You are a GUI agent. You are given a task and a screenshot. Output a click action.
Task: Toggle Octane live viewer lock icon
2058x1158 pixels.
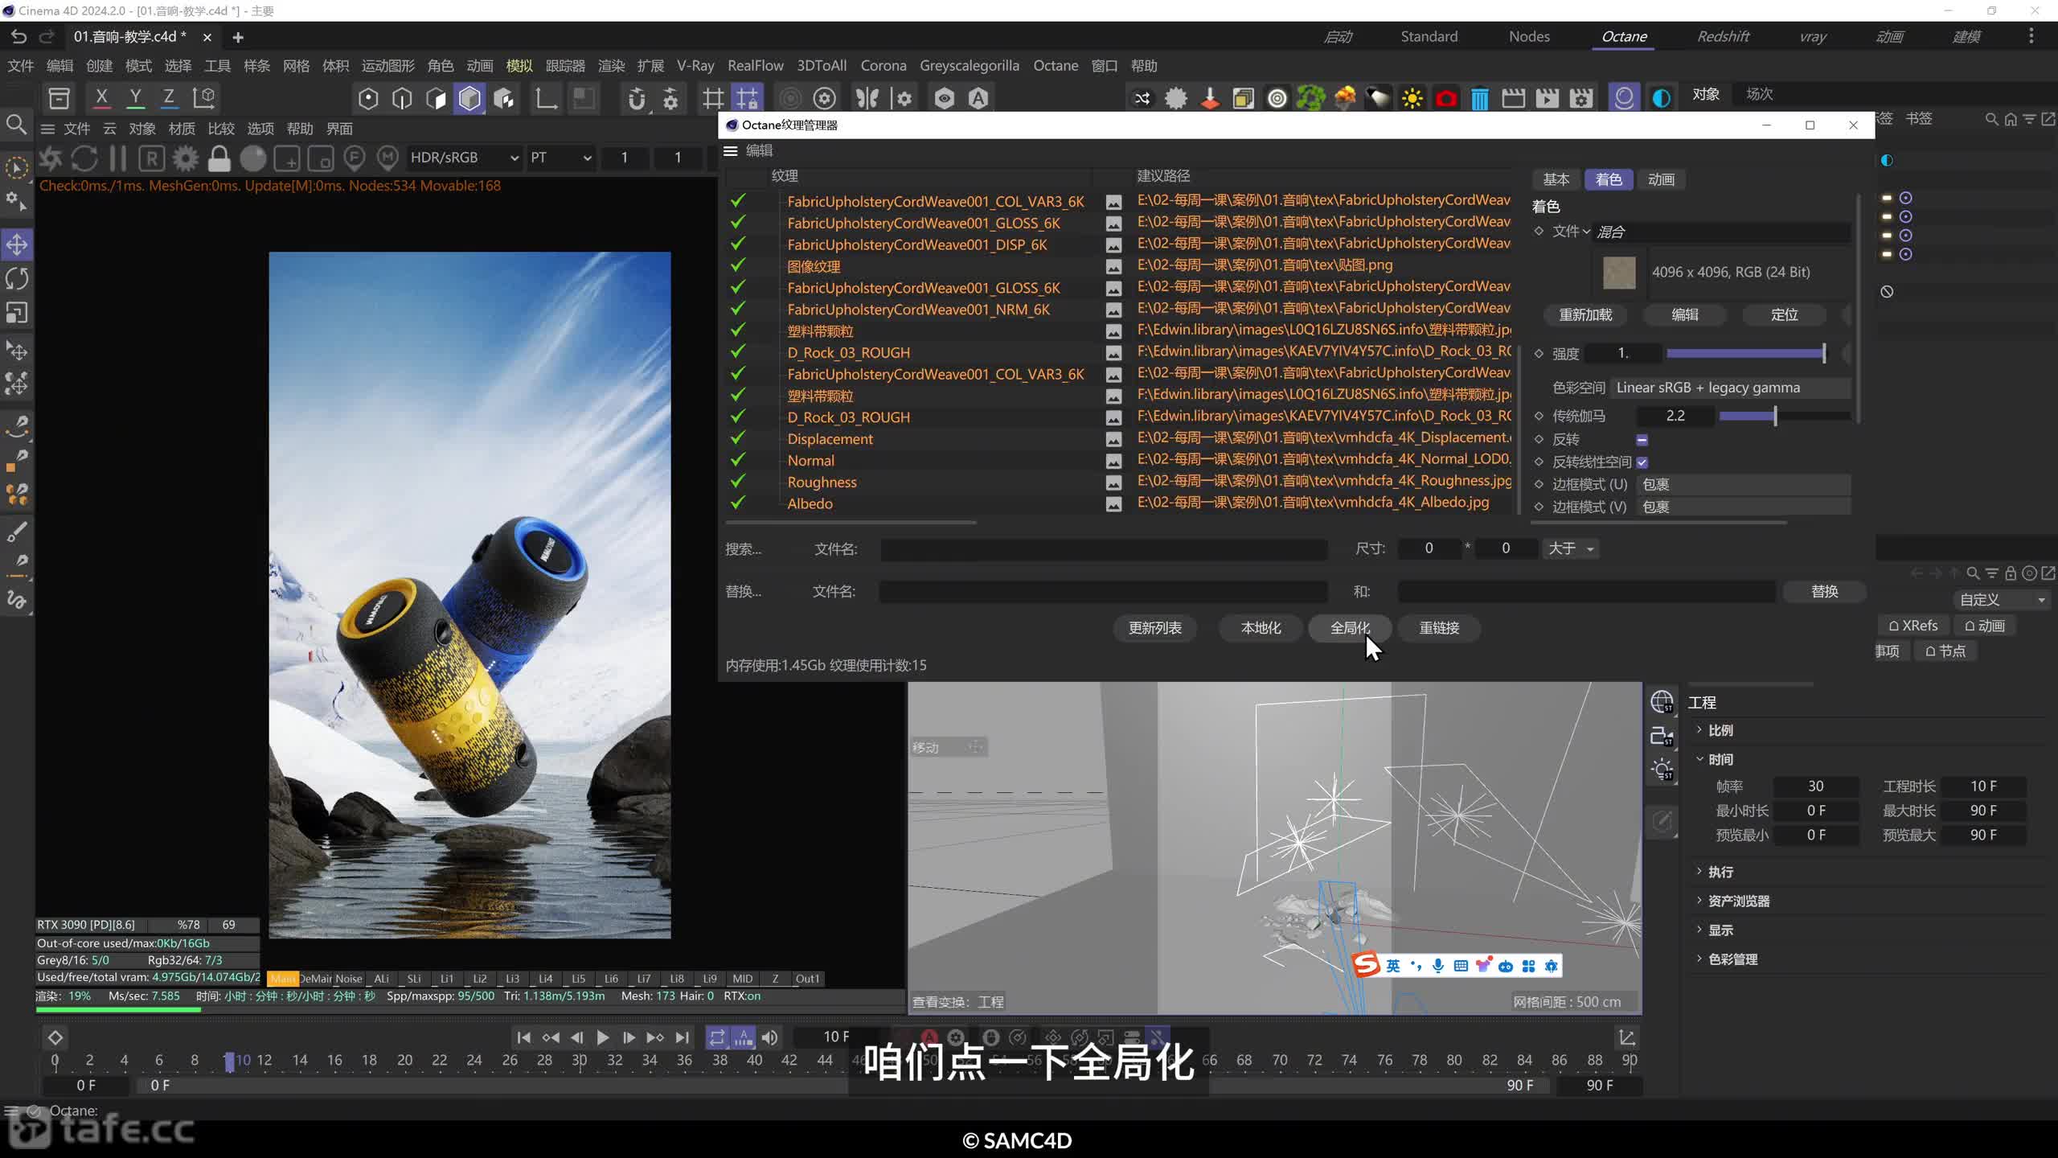click(x=219, y=158)
